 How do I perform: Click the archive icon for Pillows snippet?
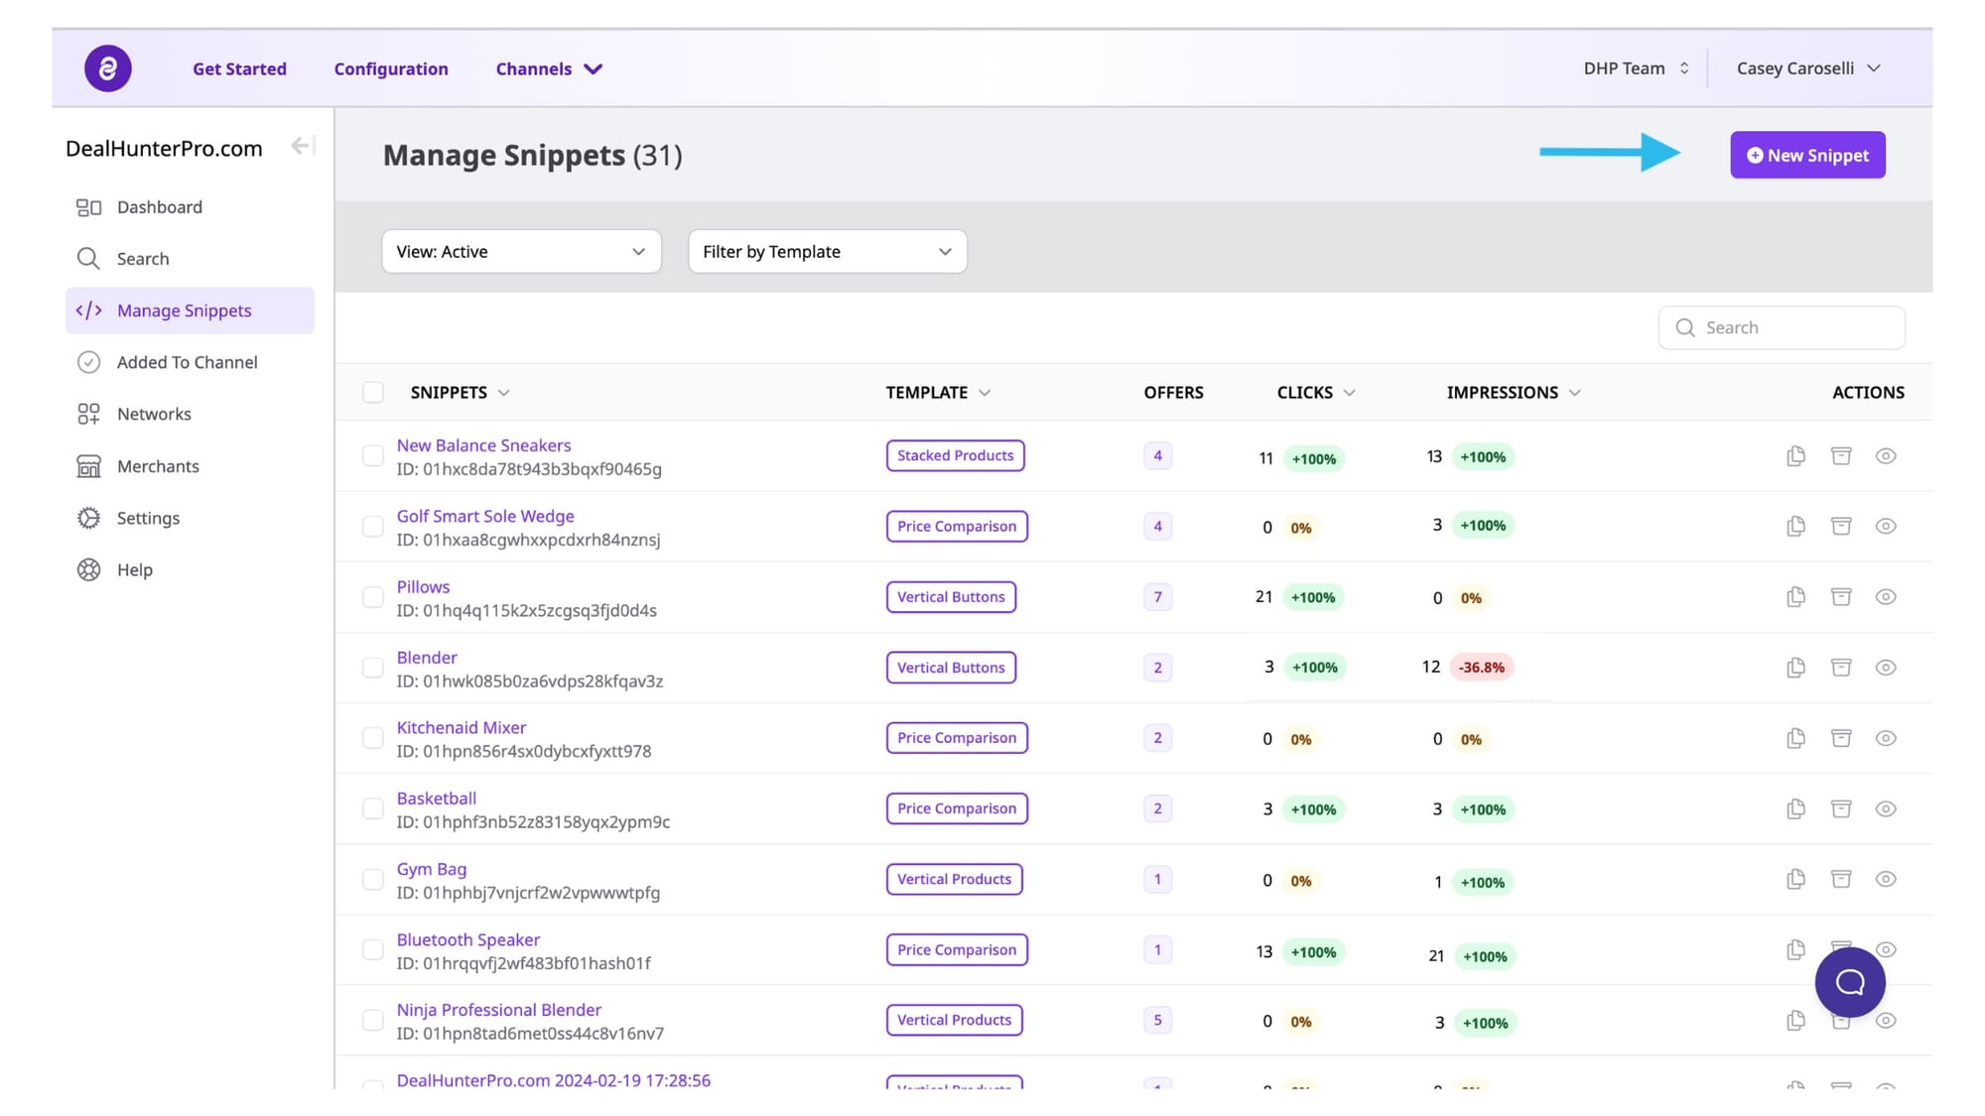tap(1841, 597)
